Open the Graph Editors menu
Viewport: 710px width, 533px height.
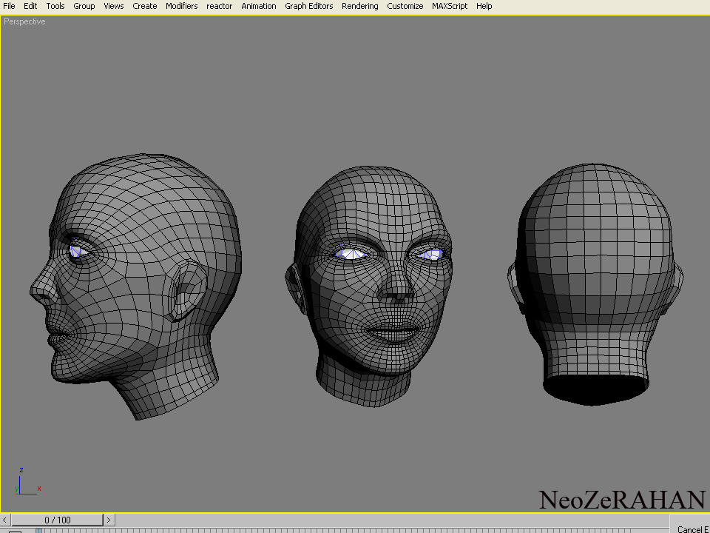(x=309, y=6)
